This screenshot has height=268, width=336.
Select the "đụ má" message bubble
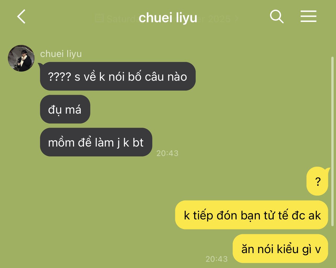tap(65, 109)
